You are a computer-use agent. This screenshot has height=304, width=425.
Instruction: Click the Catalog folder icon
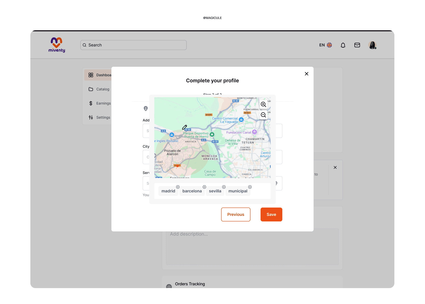[91, 89]
